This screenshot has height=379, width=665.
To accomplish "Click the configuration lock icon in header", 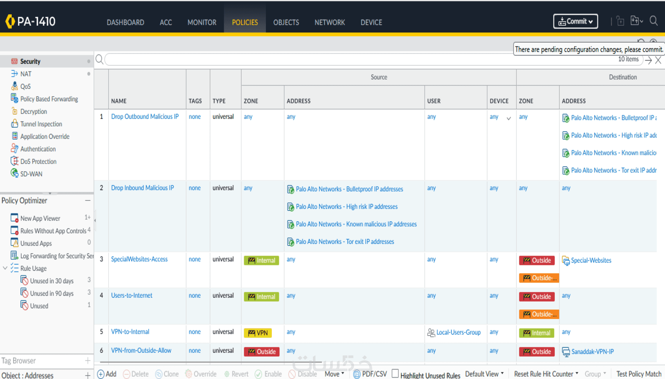I will (620, 21).
